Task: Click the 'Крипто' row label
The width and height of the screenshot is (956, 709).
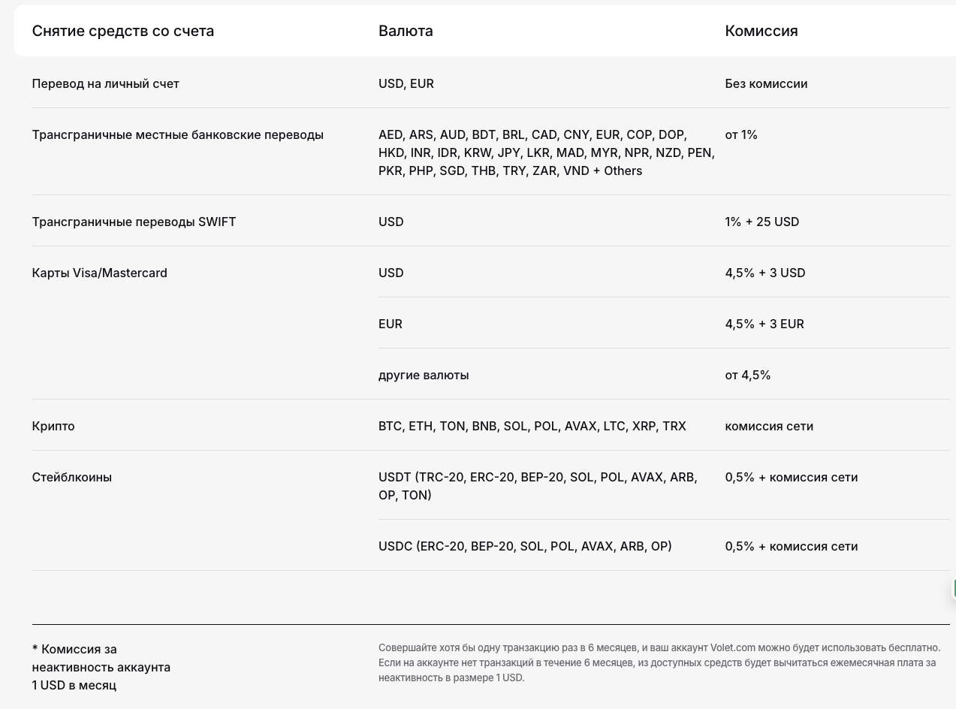Action: [53, 426]
